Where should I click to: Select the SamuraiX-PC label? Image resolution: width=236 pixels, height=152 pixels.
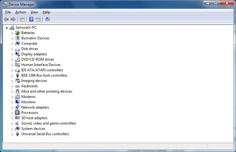click(26, 28)
